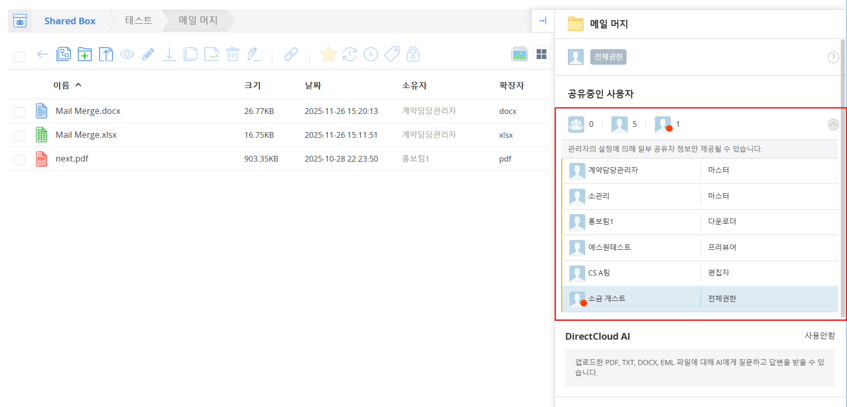Click the 전체권한 permission badge
Image resolution: width=847 pixels, height=407 pixels.
(x=608, y=57)
